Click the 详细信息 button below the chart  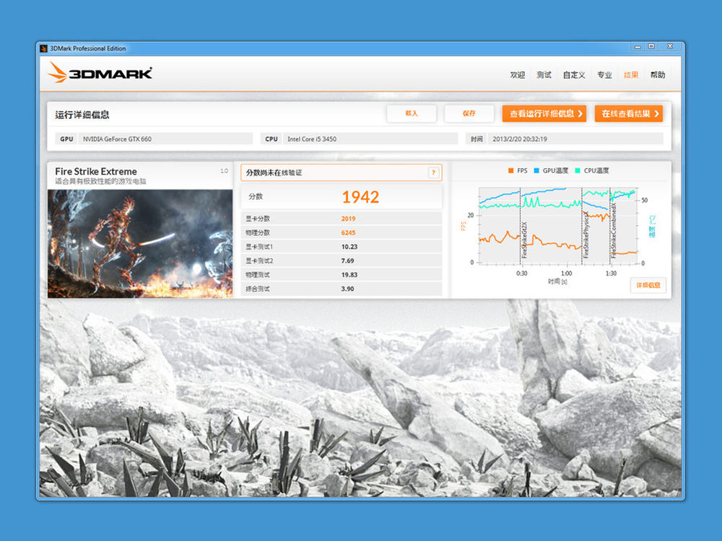(x=648, y=285)
